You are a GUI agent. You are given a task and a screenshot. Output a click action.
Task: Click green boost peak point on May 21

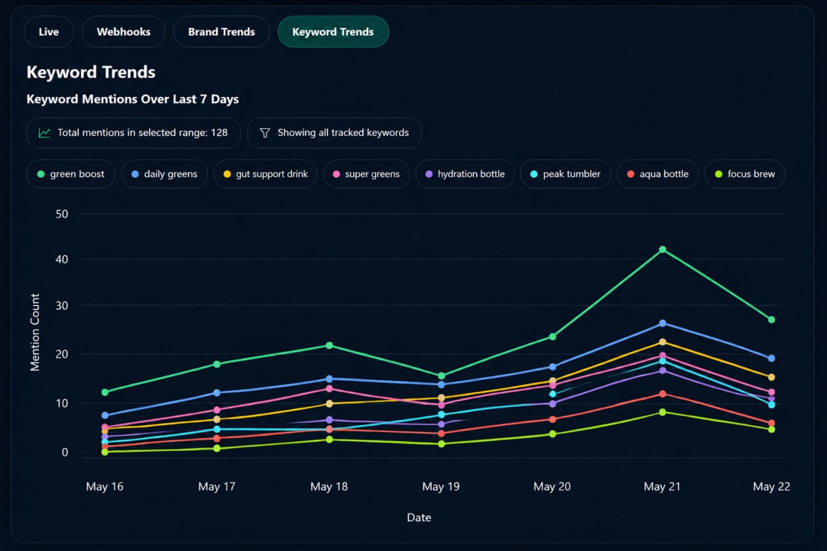662,249
